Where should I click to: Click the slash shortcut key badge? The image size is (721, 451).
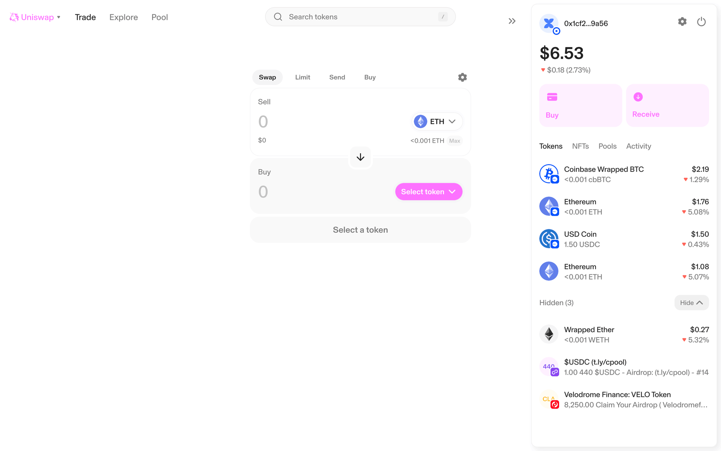(443, 17)
